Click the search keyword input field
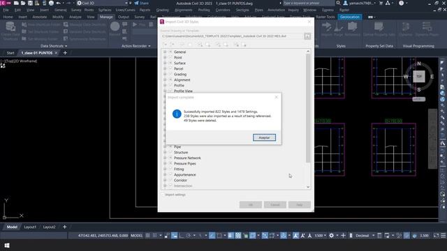 (309, 3)
